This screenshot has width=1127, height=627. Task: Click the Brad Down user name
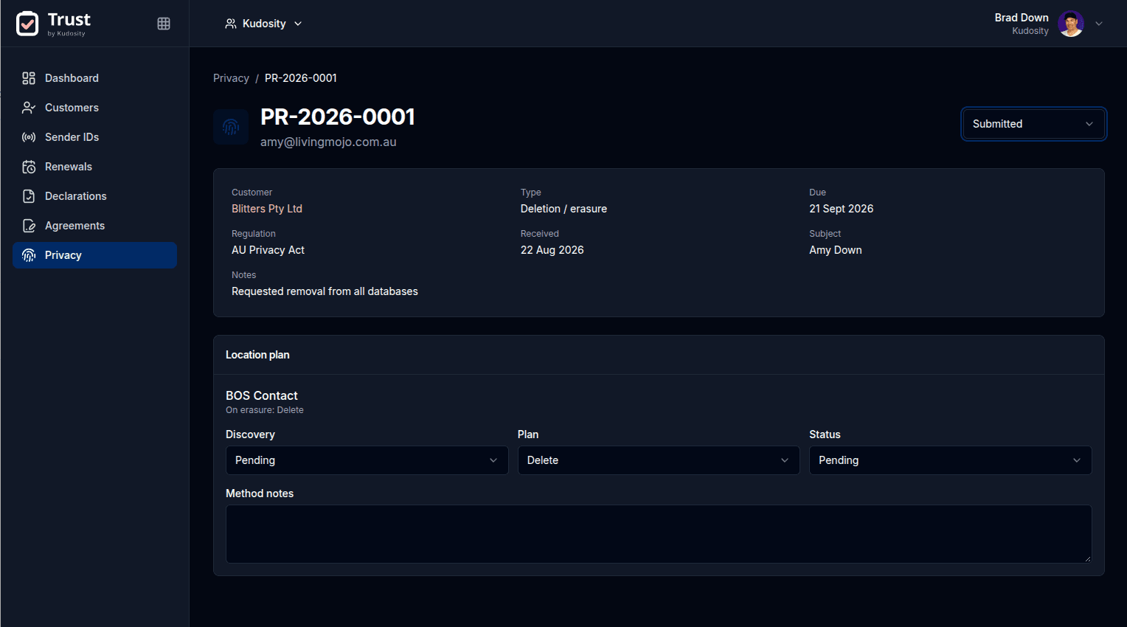1022,18
